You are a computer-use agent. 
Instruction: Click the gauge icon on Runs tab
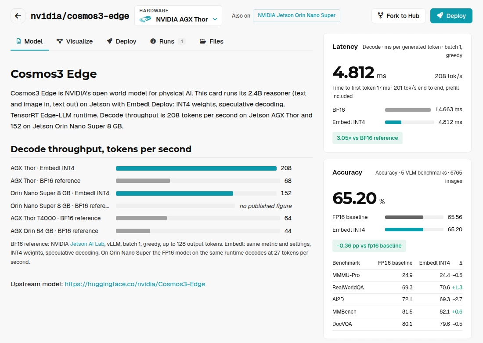tap(153, 41)
